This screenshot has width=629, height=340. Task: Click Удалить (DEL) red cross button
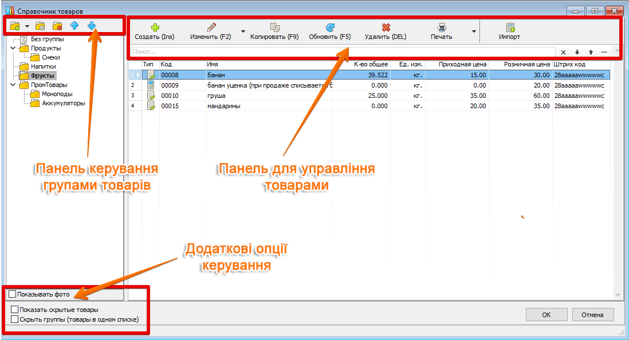(x=386, y=31)
